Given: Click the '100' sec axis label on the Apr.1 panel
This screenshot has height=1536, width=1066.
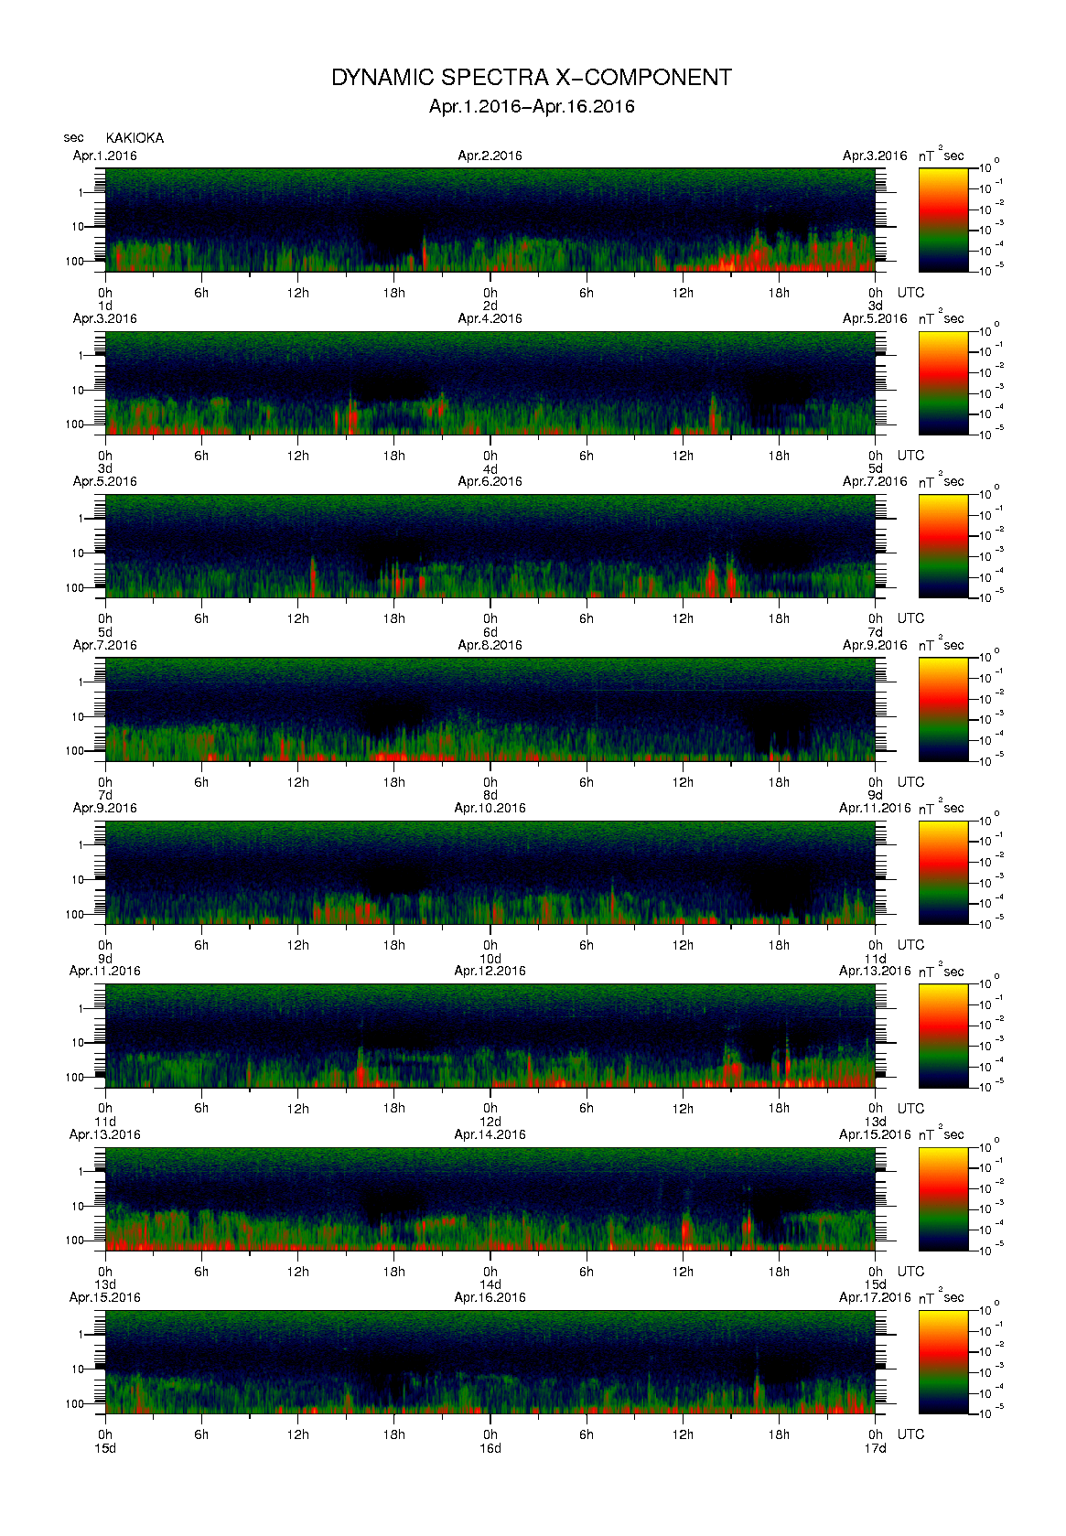Looking at the screenshot, I should (x=74, y=262).
